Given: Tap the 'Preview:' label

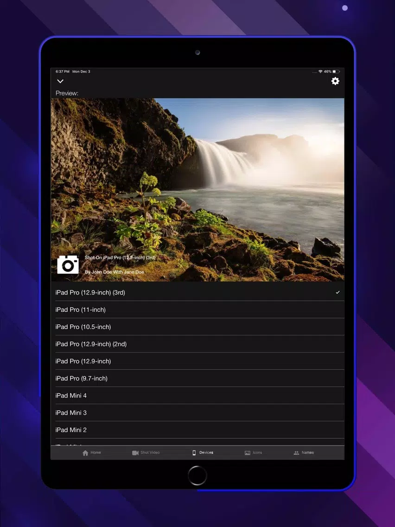Looking at the screenshot, I should tap(67, 93).
